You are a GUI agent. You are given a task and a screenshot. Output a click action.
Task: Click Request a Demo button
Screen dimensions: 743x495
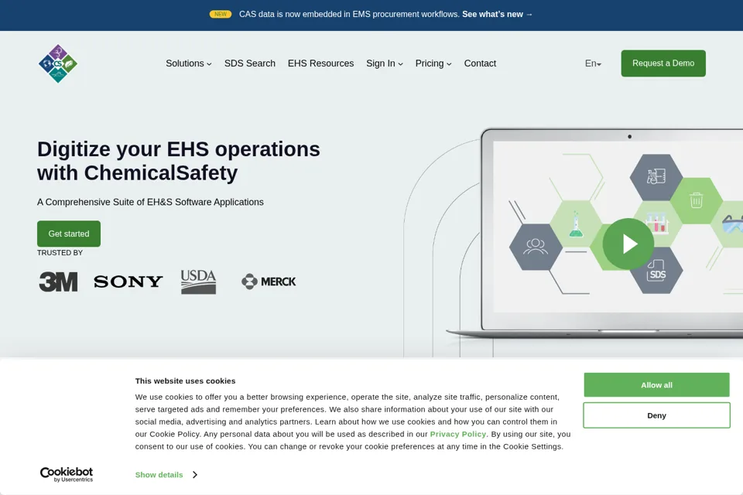click(663, 63)
